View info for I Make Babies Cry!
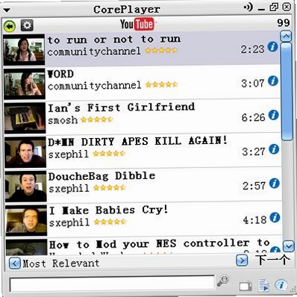The height and width of the screenshot is (297, 297). (275, 217)
